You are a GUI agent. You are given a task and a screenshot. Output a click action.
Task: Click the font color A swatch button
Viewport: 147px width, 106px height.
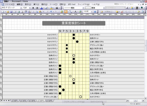pyautogui.click(x=41, y=8)
